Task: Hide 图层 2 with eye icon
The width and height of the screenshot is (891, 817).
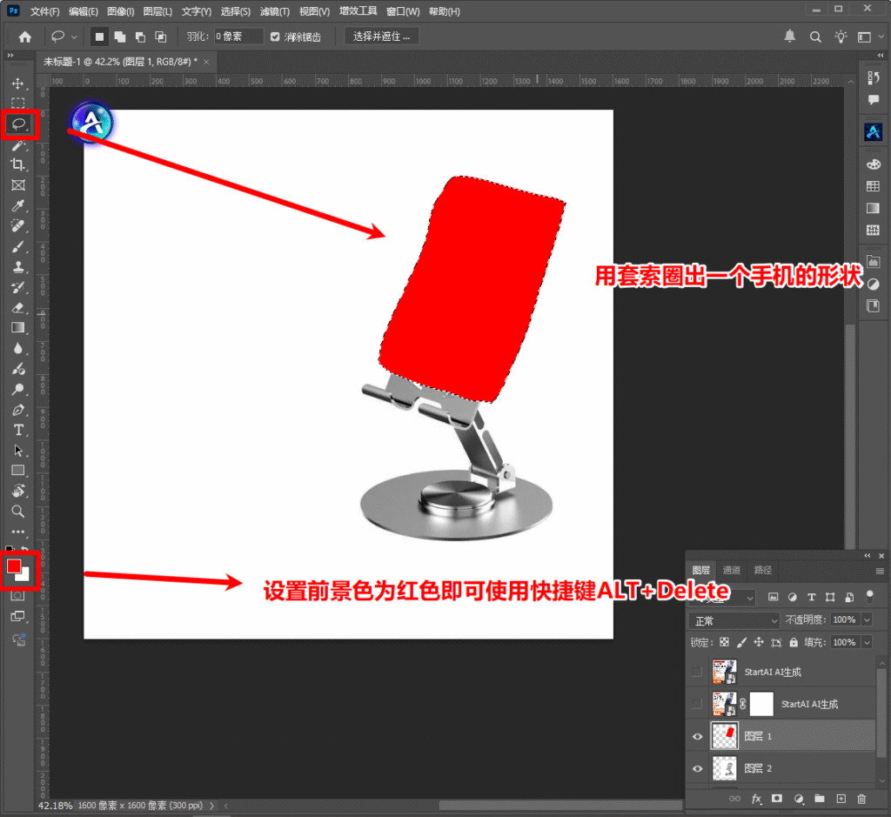Action: (x=698, y=768)
